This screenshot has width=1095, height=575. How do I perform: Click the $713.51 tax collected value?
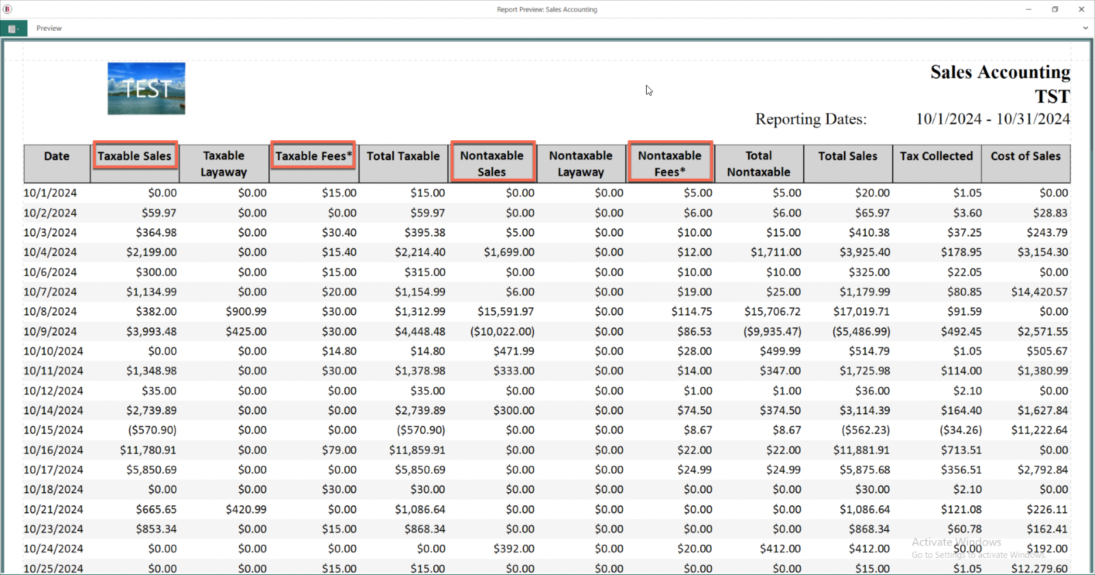click(x=961, y=450)
